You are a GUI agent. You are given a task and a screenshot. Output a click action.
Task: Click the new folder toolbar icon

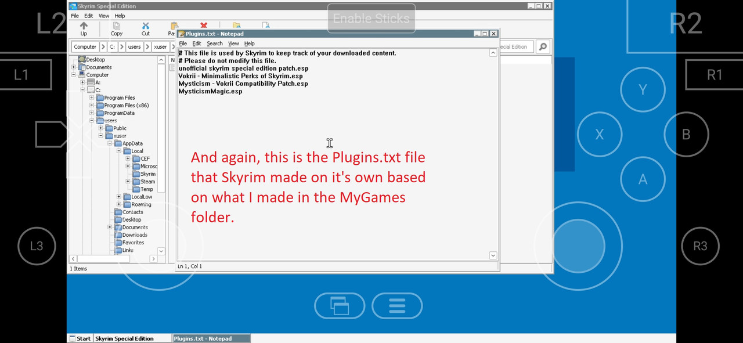tap(236, 26)
